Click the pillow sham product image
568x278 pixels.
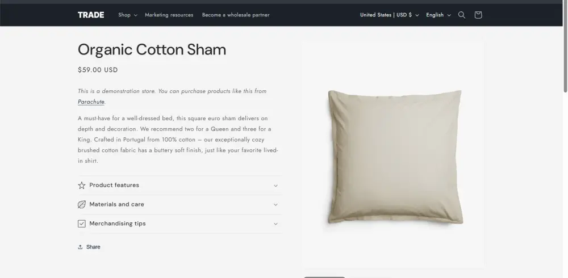[x=394, y=156]
